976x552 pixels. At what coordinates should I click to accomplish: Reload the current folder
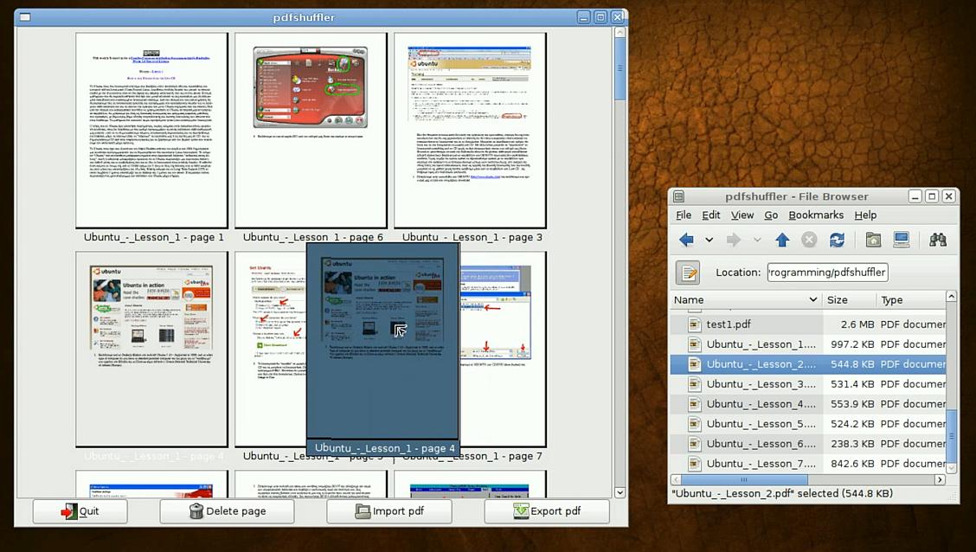tap(838, 240)
